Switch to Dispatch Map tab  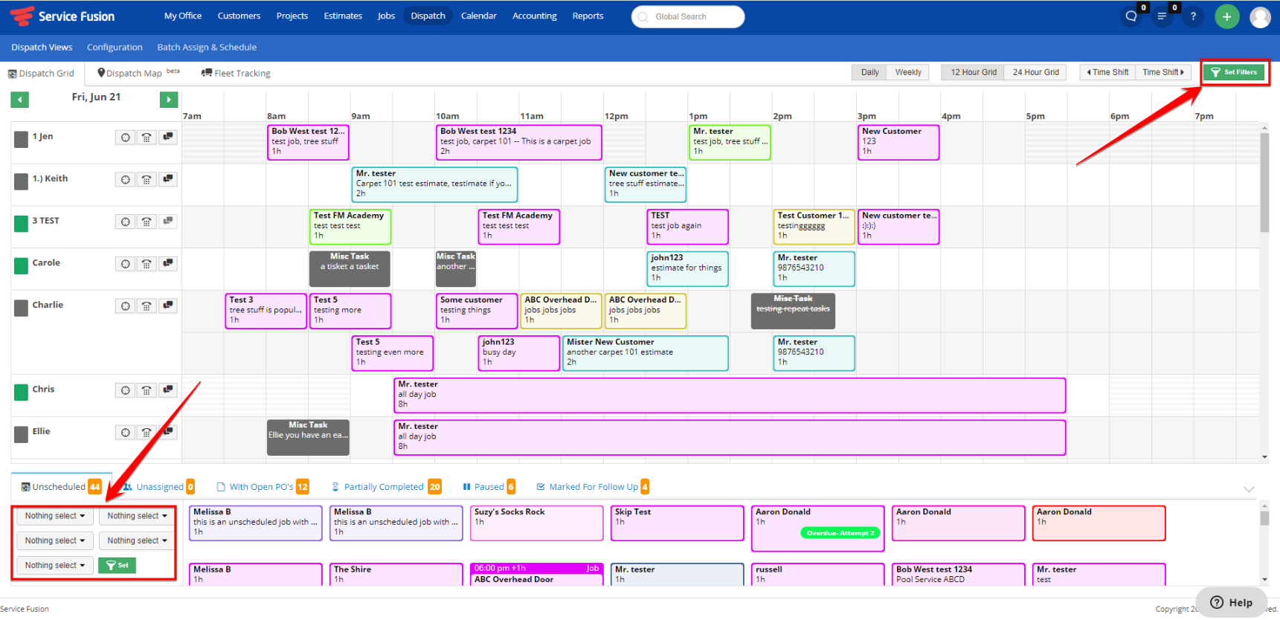point(138,73)
